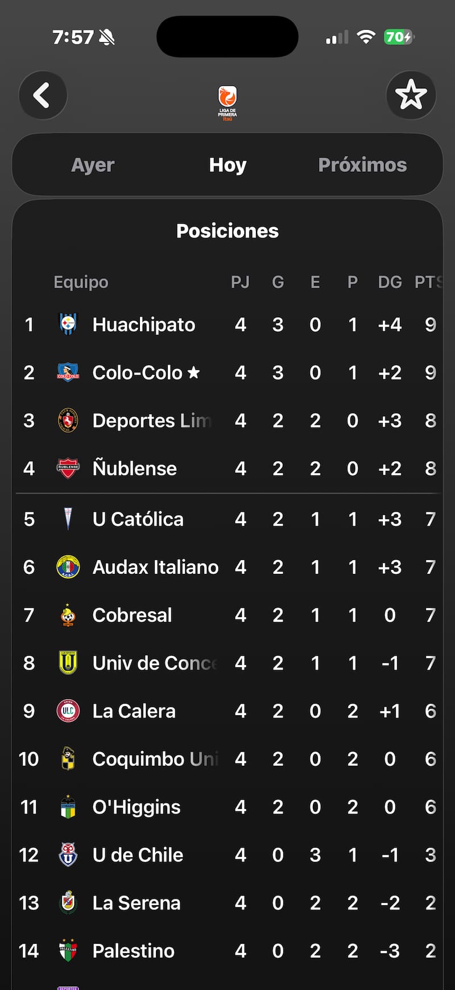Tap the PTS column header
The height and width of the screenshot is (990, 455).
428,282
